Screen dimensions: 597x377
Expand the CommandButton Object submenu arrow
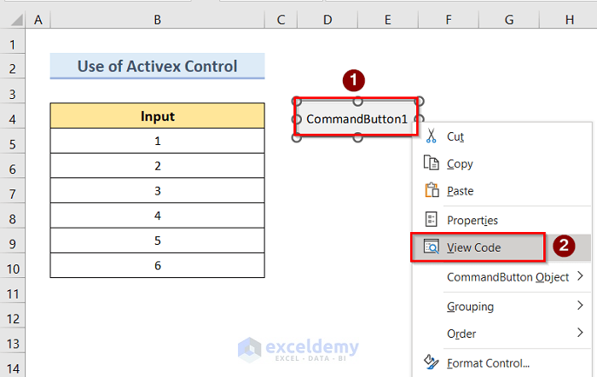tap(580, 276)
